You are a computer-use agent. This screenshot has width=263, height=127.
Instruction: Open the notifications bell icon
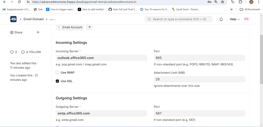221,19
